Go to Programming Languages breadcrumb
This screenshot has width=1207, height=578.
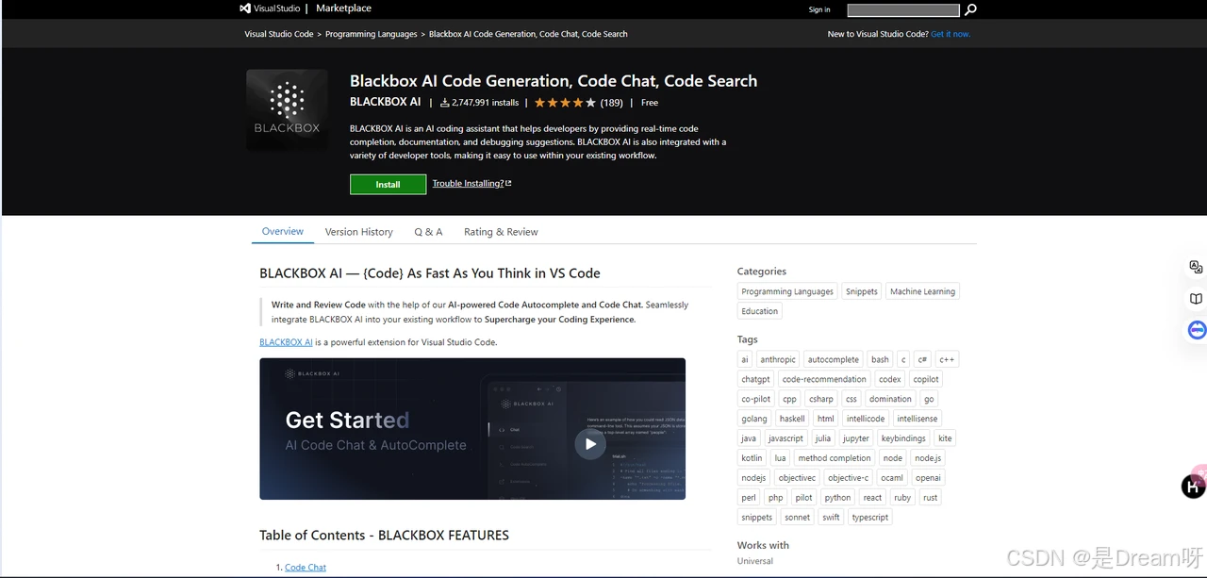[371, 34]
